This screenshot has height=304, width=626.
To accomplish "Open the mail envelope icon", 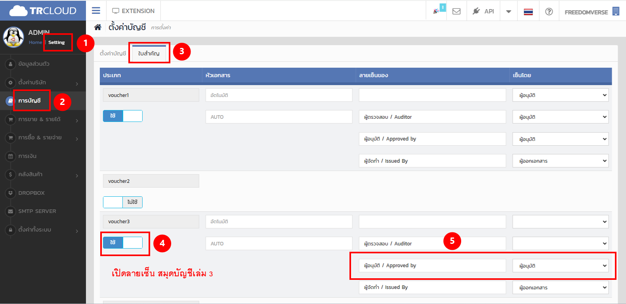I will coord(456,11).
